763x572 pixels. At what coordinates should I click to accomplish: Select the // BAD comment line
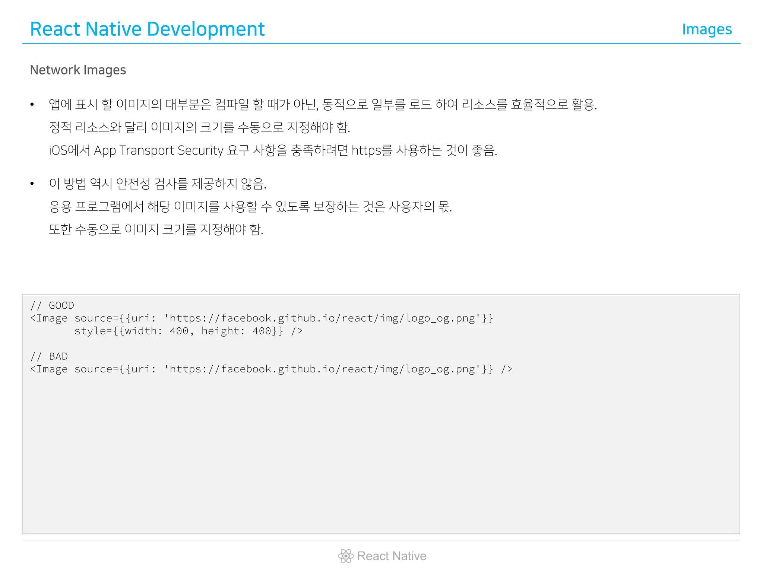coord(49,356)
